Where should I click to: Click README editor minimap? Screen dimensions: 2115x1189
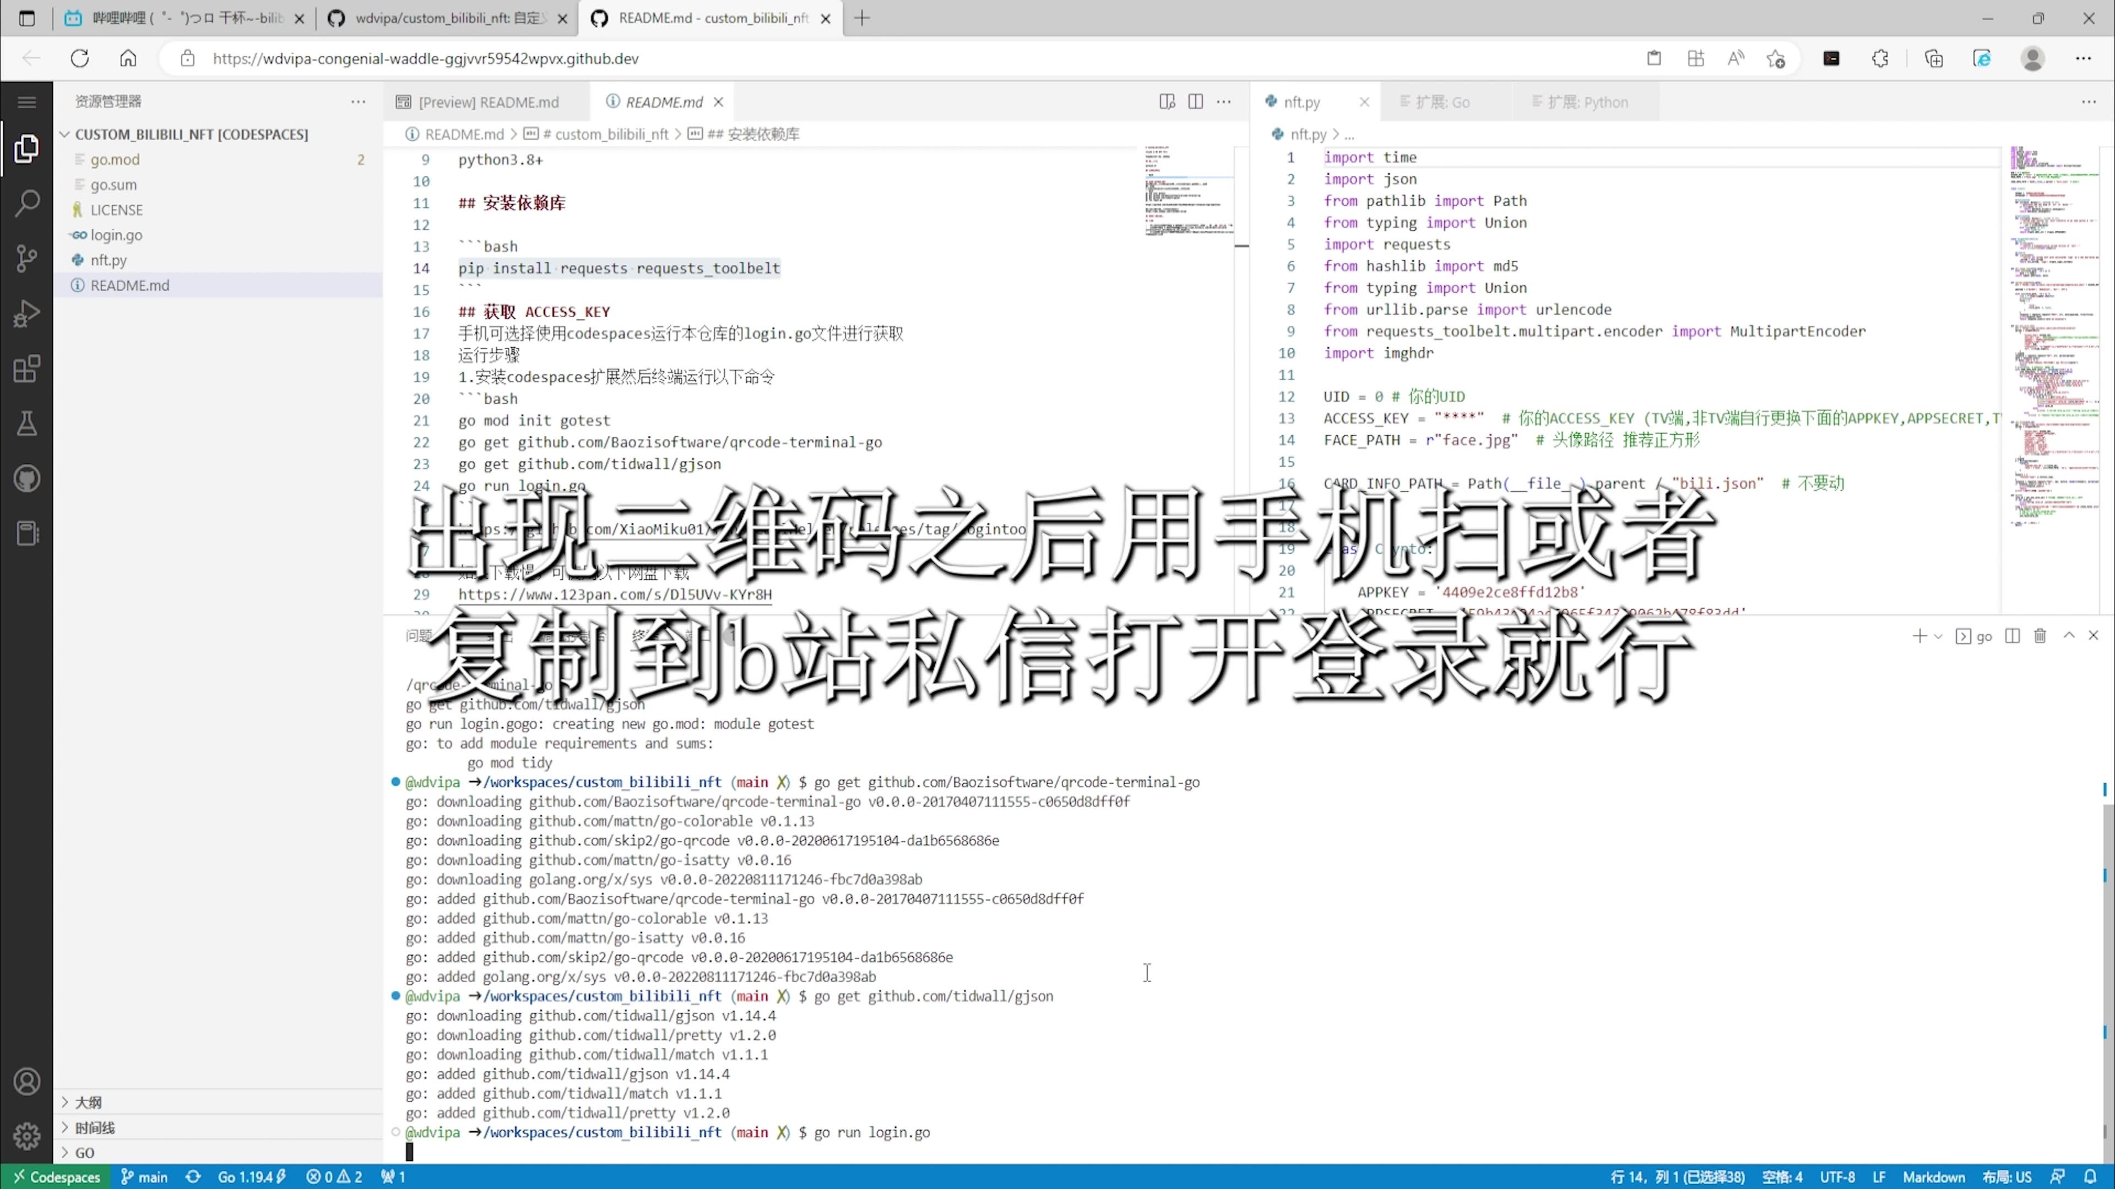1189,192
